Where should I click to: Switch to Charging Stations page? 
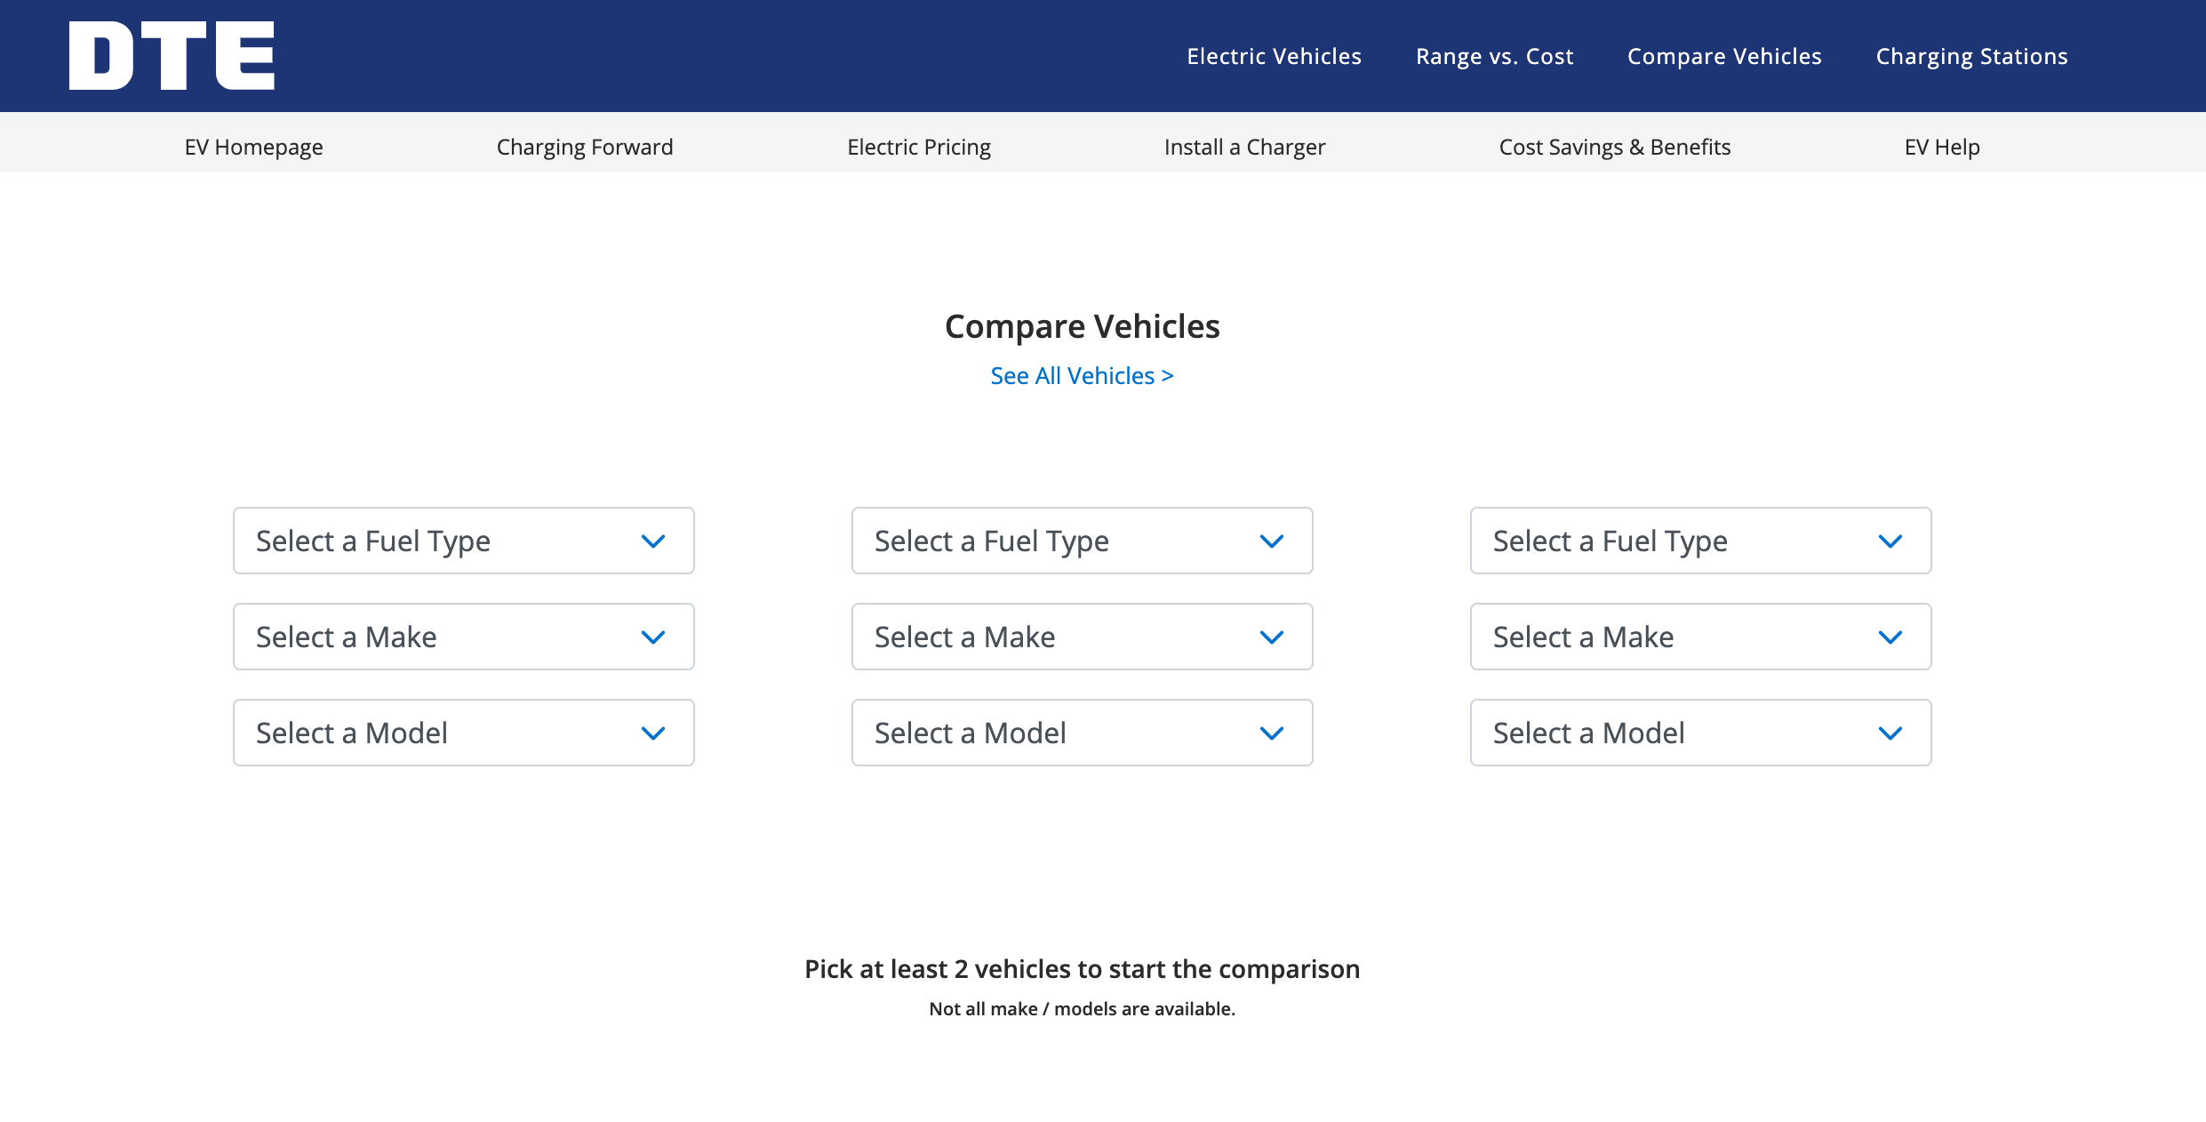click(1972, 55)
